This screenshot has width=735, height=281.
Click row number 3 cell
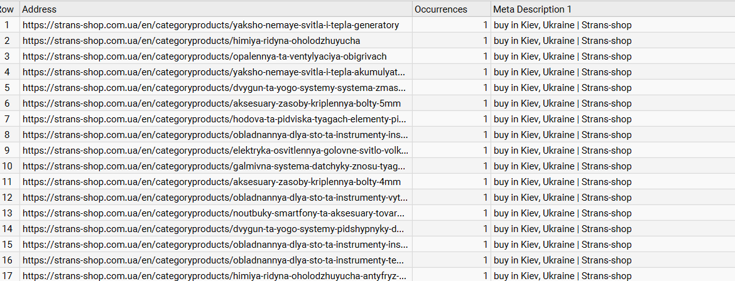pyautogui.click(x=9, y=56)
